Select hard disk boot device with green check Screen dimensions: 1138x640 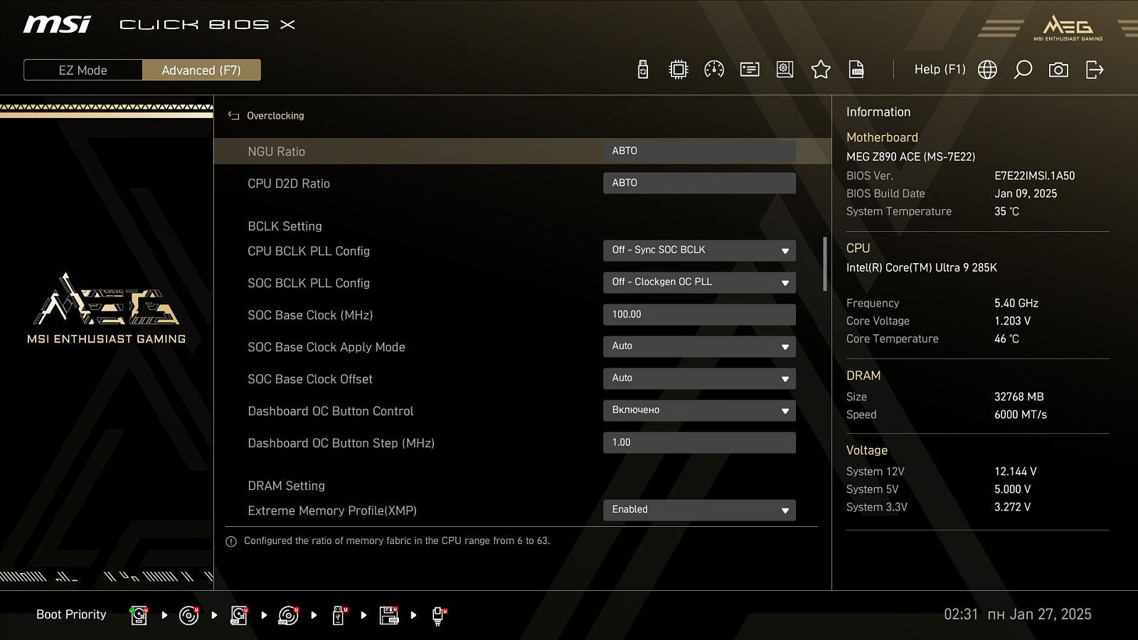tap(139, 615)
